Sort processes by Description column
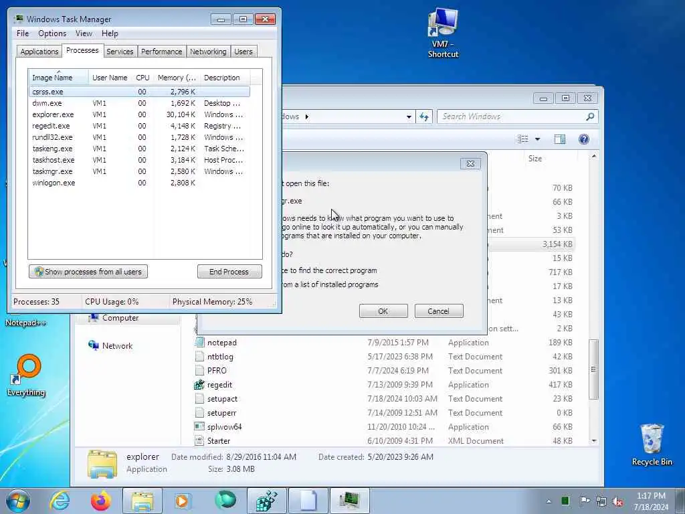Screen dimensions: 685x514 pos(225,78)
